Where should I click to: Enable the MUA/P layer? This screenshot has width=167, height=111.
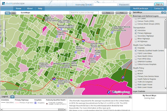point(136,74)
